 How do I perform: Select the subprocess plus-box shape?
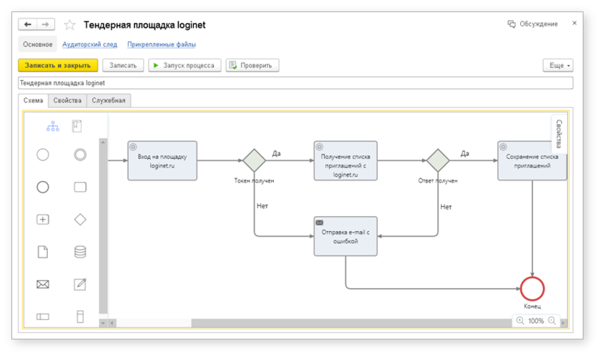(x=43, y=220)
